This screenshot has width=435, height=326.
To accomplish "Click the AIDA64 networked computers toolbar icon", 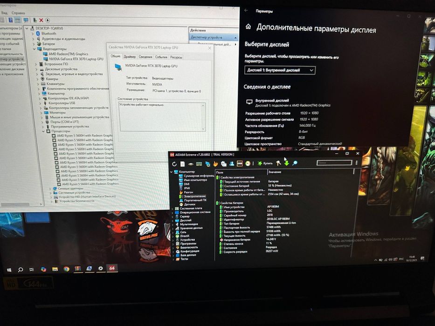I will 207,164.
